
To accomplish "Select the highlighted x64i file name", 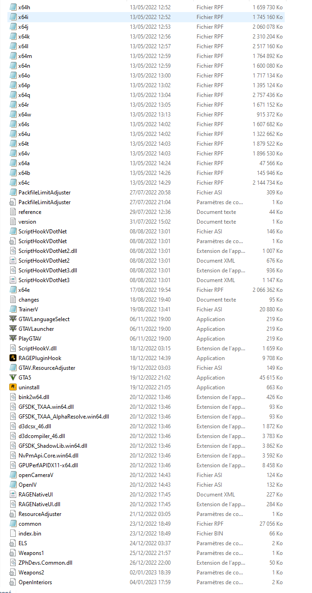I will click(x=24, y=17).
